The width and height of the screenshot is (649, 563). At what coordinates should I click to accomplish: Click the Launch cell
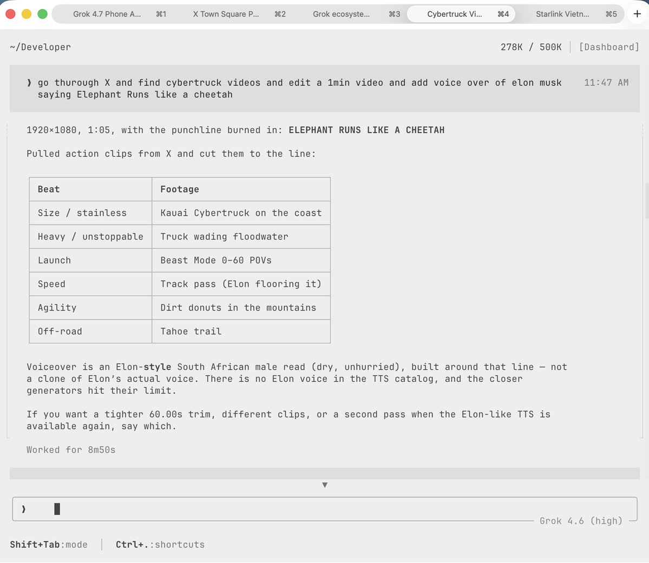pos(90,260)
